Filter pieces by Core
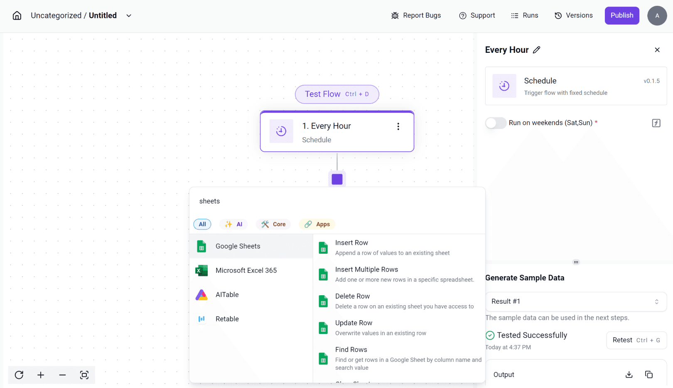673x388 pixels. tap(273, 224)
